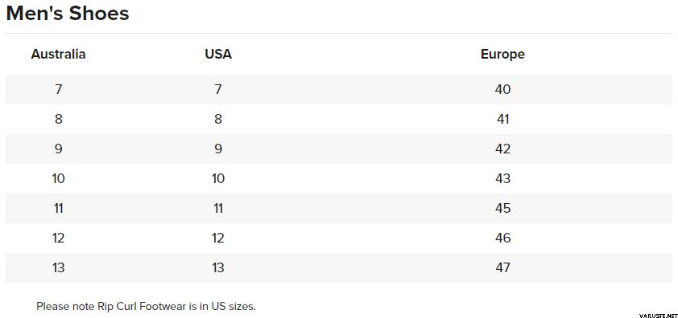Screen dimensions: 678x318
Task: Select Europe size 45 value
Action: click(503, 209)
